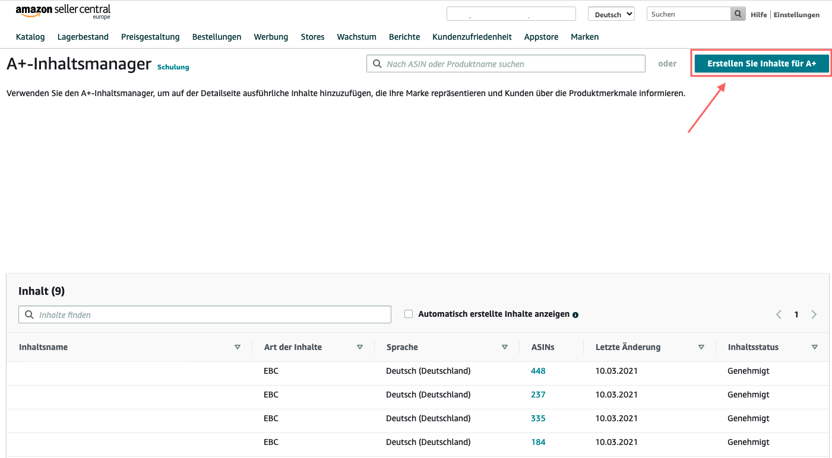Image resolution: width=832 pixels, height=458 pixels.
Task: Select page number 1 in pagination
Action: click(x=796, y=314)
